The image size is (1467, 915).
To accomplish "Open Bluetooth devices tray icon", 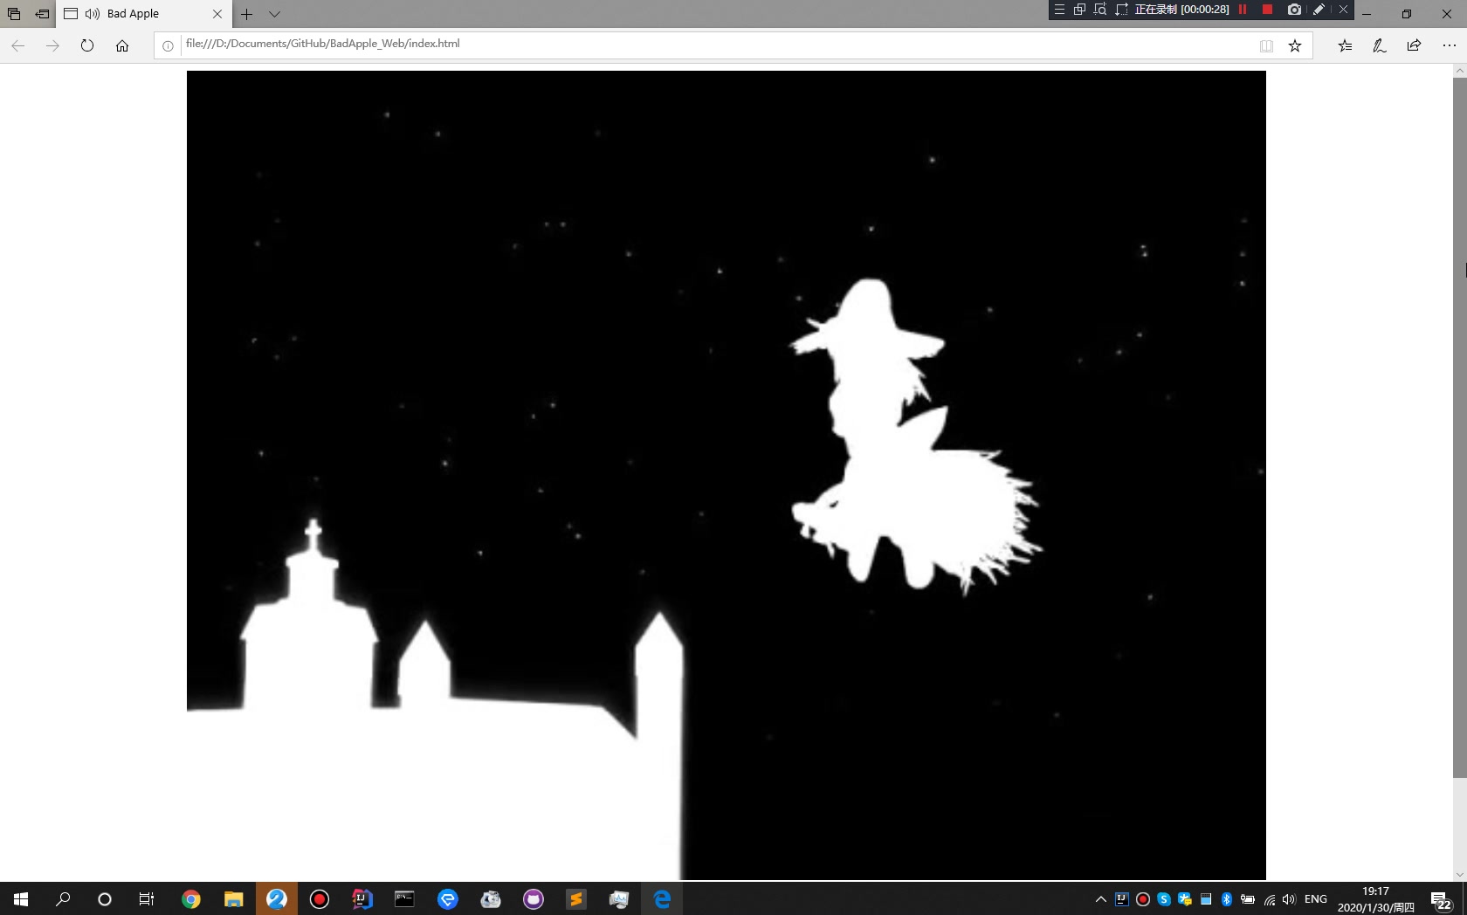I will pyautogui.click(x=1227, y=899).
